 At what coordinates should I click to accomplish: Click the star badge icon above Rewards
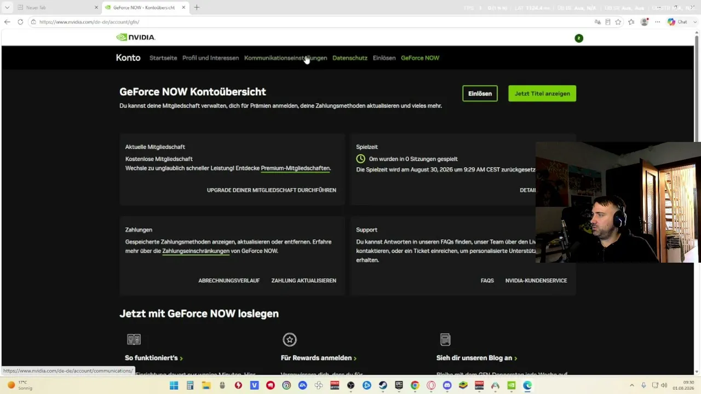click(x=290, y=340)
